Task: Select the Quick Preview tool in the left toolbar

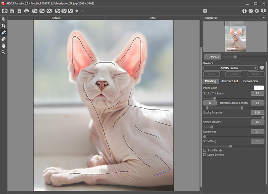Action: 3,19
